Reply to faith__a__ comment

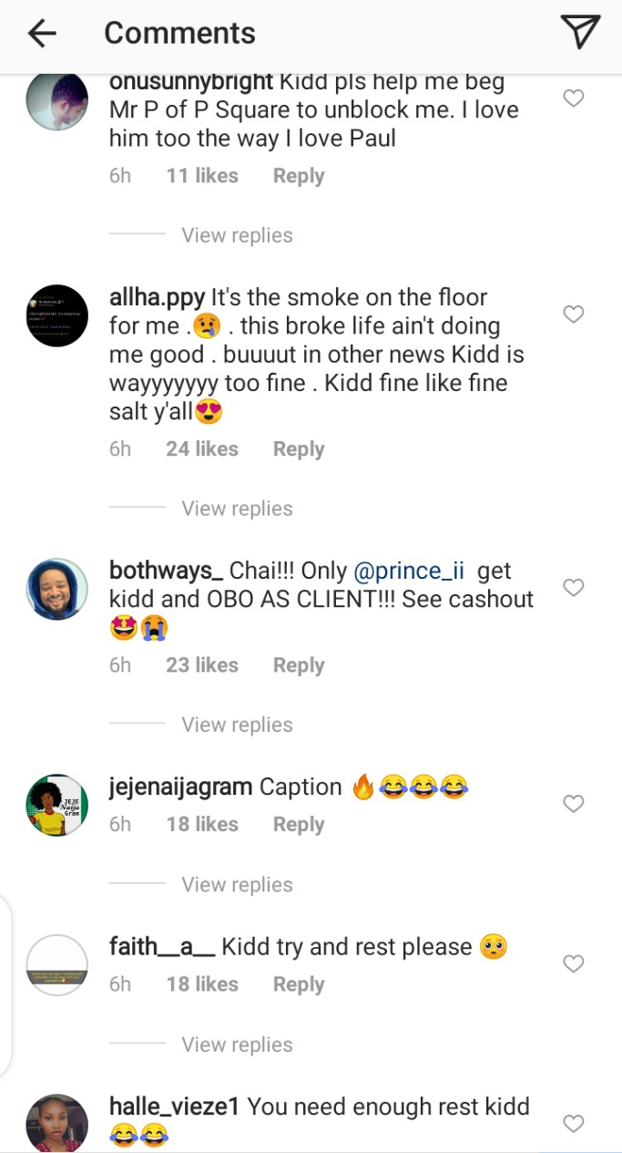[x=298, y=984]
